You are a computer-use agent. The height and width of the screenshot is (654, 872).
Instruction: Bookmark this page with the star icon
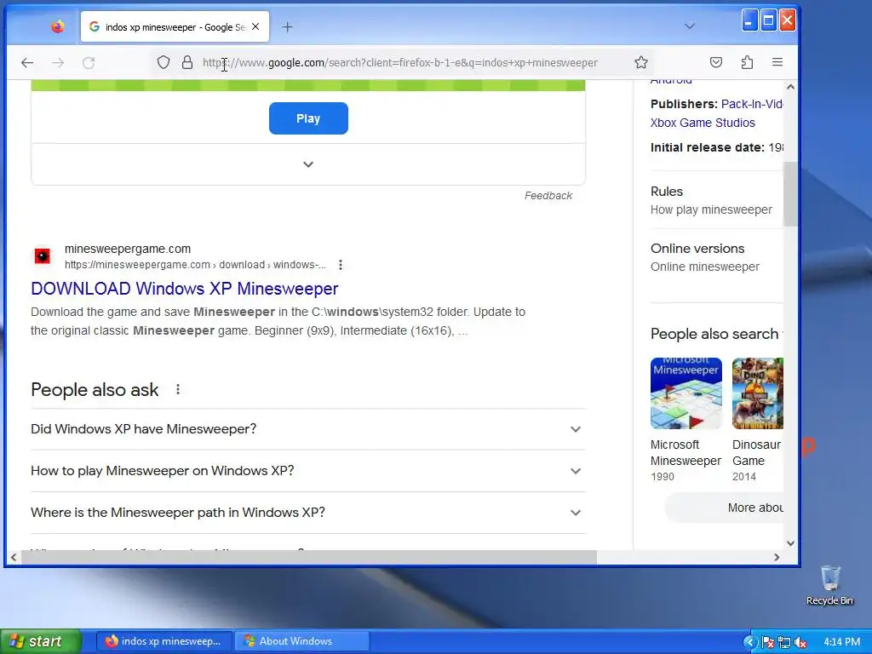coord(641,62)
